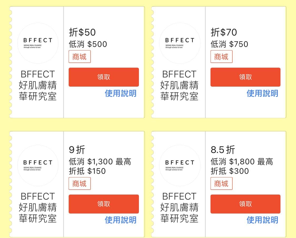296x238 pixels.
Task: Select the 商城 badge on the 9折 coupon
Action: coord(79,184)
